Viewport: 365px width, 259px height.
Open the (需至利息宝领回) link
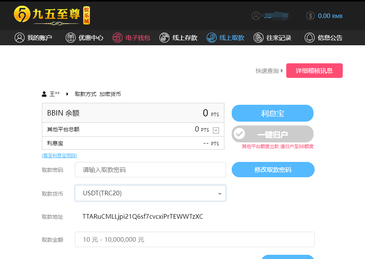(59, 155)
